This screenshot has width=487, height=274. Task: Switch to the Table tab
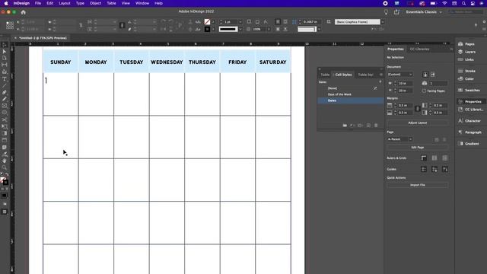pyautogui.click(x=325, y=75)
